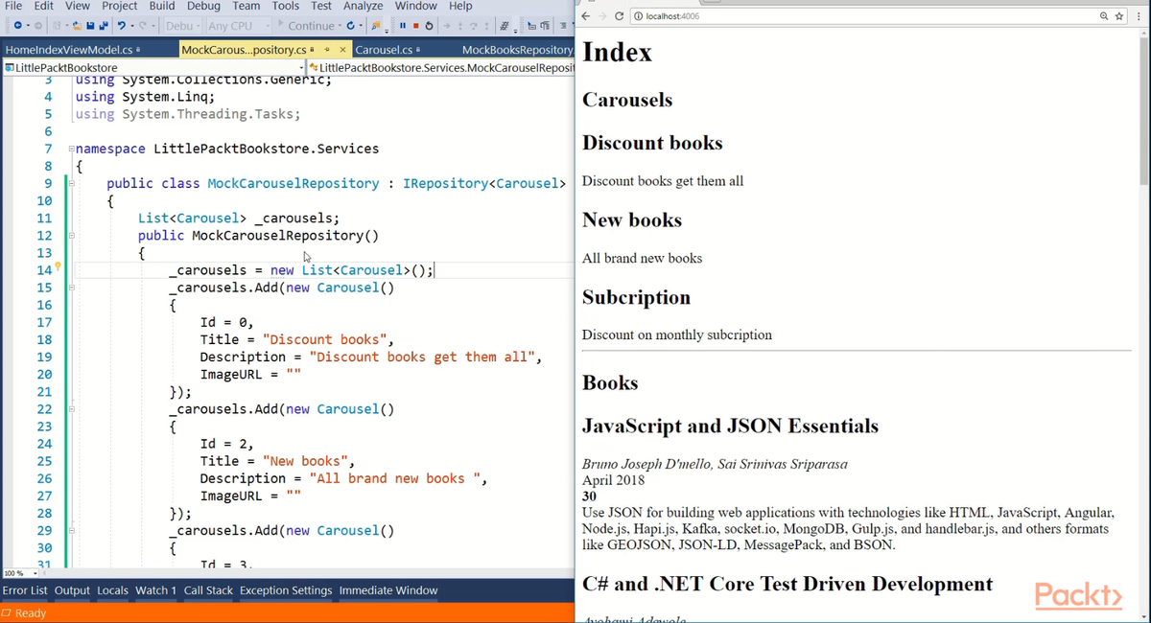The image size is (1151, 623).
Task: Stop debugging with red square icon
Action: (x=416, y=26)
